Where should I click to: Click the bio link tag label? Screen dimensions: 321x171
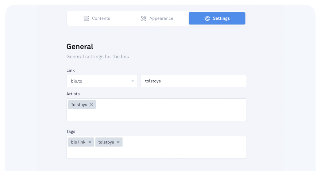(78, 142)
